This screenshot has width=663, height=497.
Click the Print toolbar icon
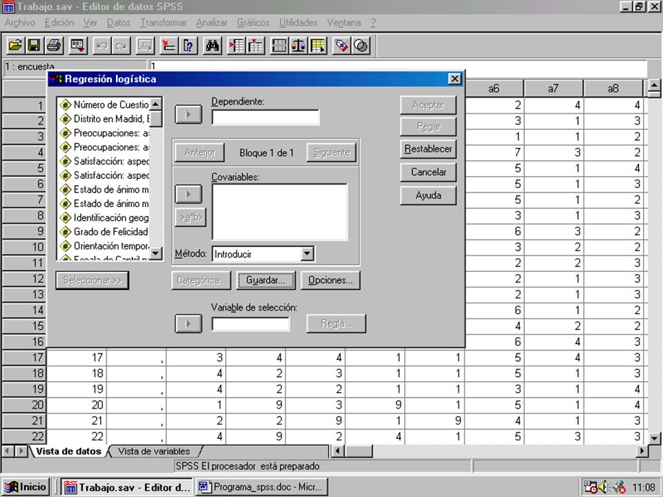pos(54,46)
